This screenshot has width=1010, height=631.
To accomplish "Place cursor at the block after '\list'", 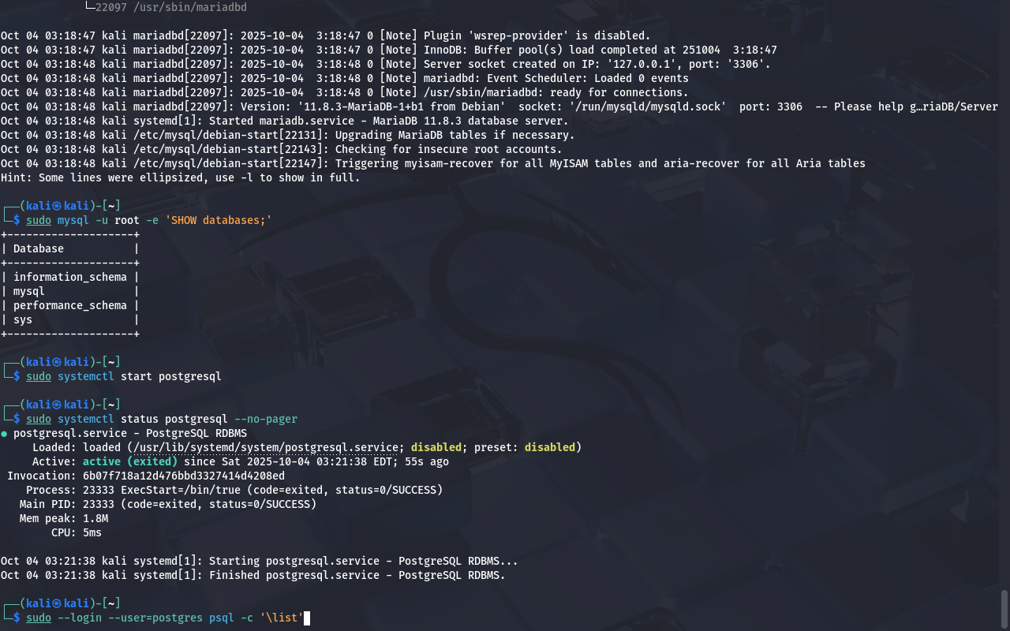I will (x=307, y=618).
